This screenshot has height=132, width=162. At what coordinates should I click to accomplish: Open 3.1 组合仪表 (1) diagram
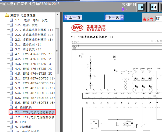click(28, 44)
